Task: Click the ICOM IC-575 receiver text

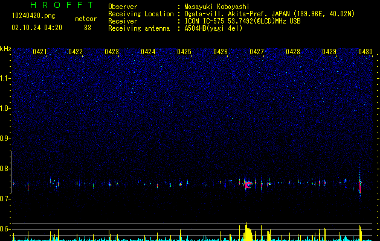Action: tap(242, 21)
